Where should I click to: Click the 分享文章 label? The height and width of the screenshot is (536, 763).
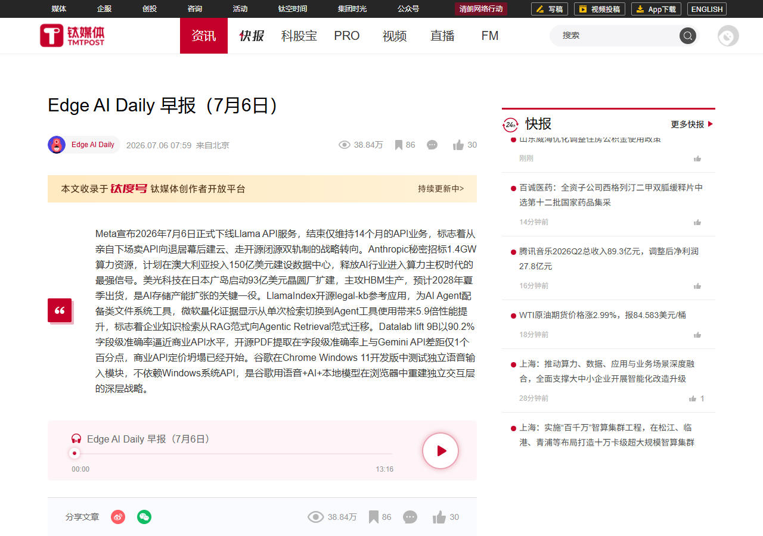click(x=82, y=517)
